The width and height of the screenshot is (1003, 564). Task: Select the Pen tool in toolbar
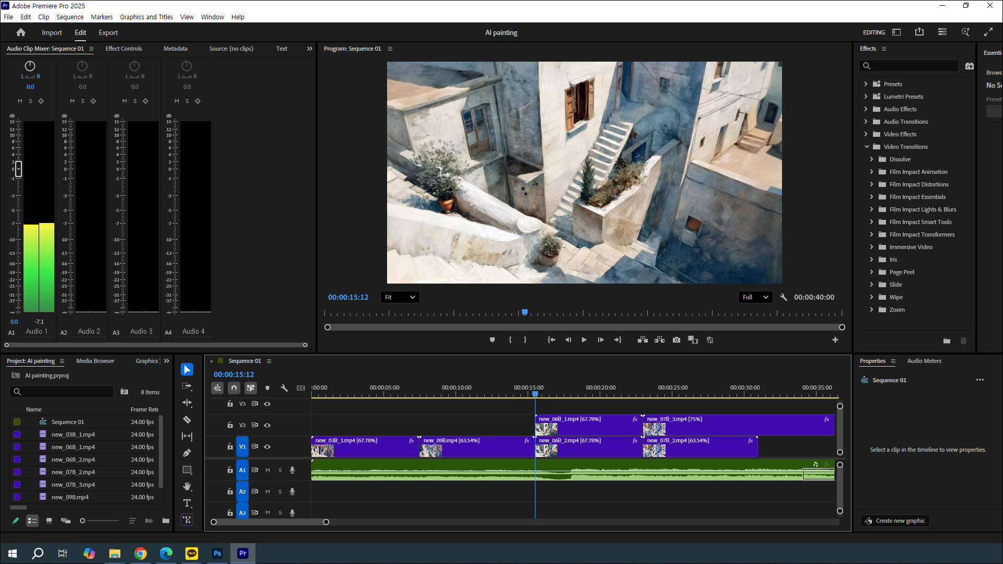(x=186, y=453)
